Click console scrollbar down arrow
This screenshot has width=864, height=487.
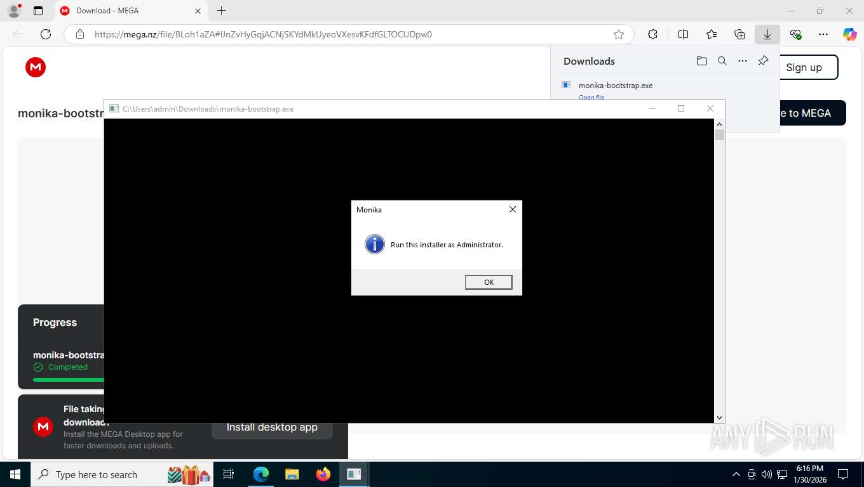[720, 418]
